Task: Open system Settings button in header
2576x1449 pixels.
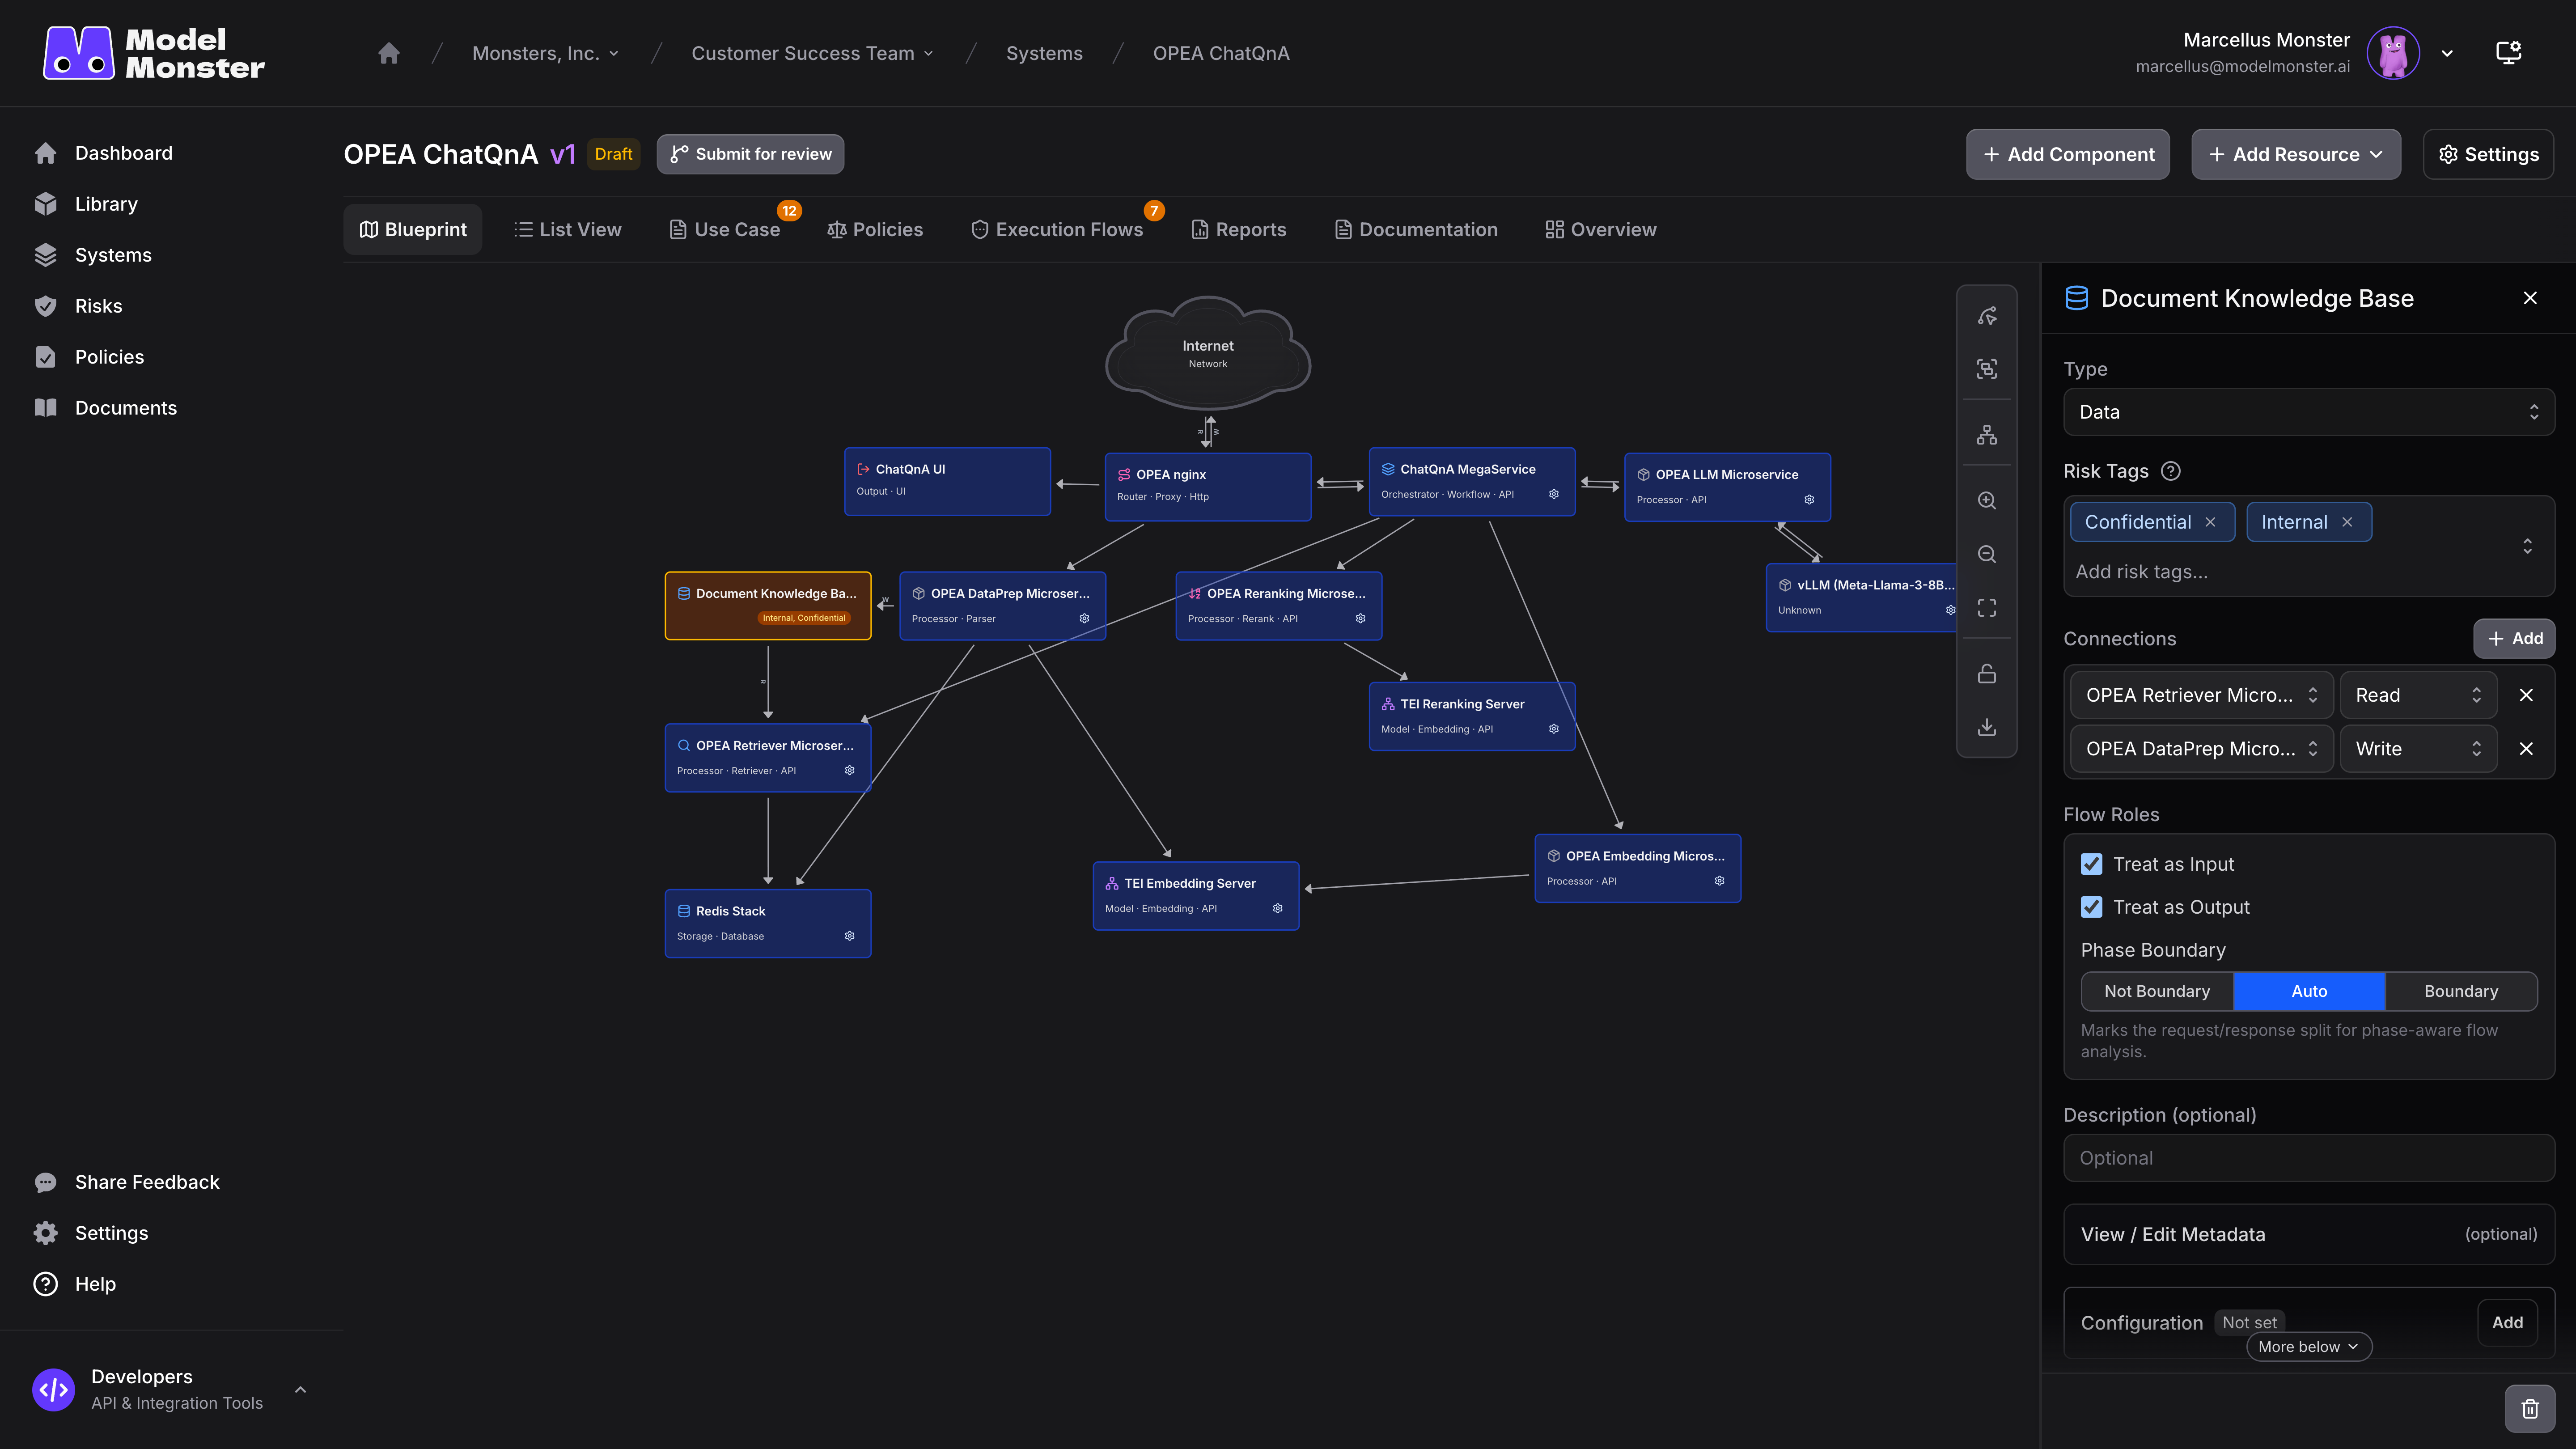Action: [2488, 154]
